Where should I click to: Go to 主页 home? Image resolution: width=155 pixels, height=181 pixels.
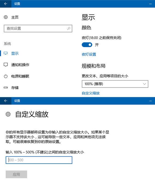point(15,17)
